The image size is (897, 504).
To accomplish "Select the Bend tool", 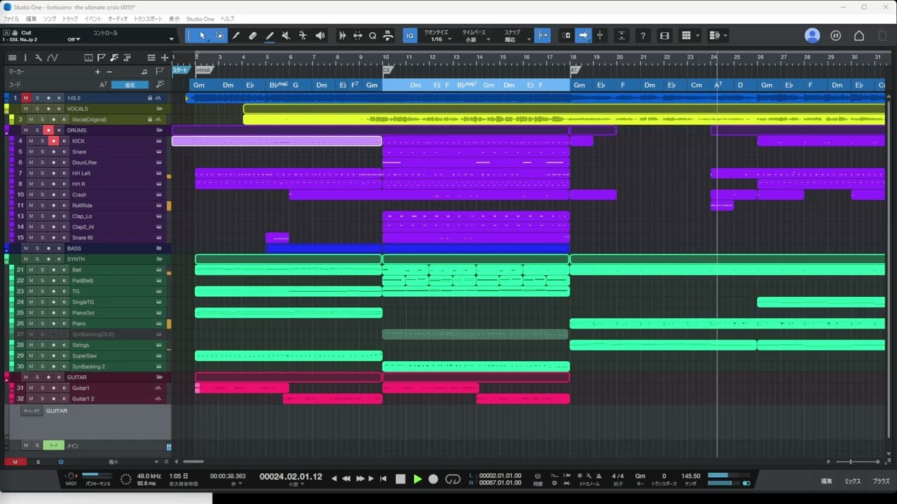I will 303,36.
